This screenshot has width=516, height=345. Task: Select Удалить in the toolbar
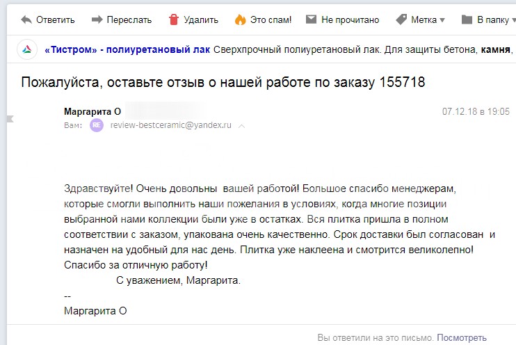click(201, 19)
